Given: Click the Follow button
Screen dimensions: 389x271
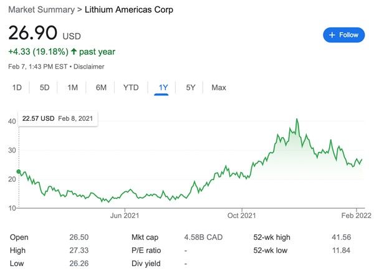Looking at the screenshot, I should point(343,35).
